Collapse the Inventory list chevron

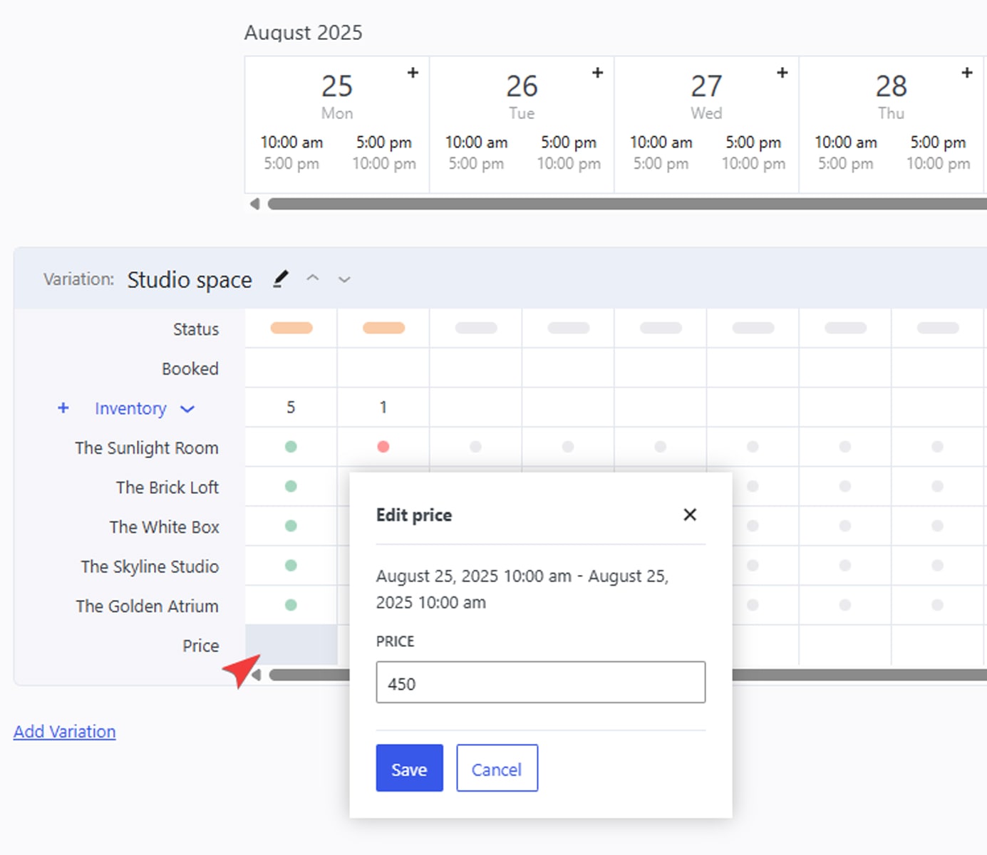[x=187, y=409]
